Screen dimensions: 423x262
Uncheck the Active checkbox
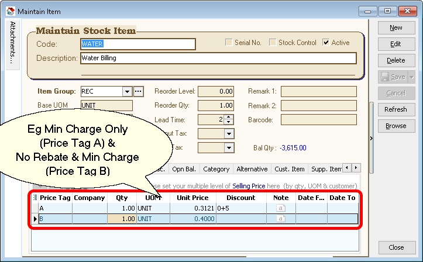[x=326, y=43]
